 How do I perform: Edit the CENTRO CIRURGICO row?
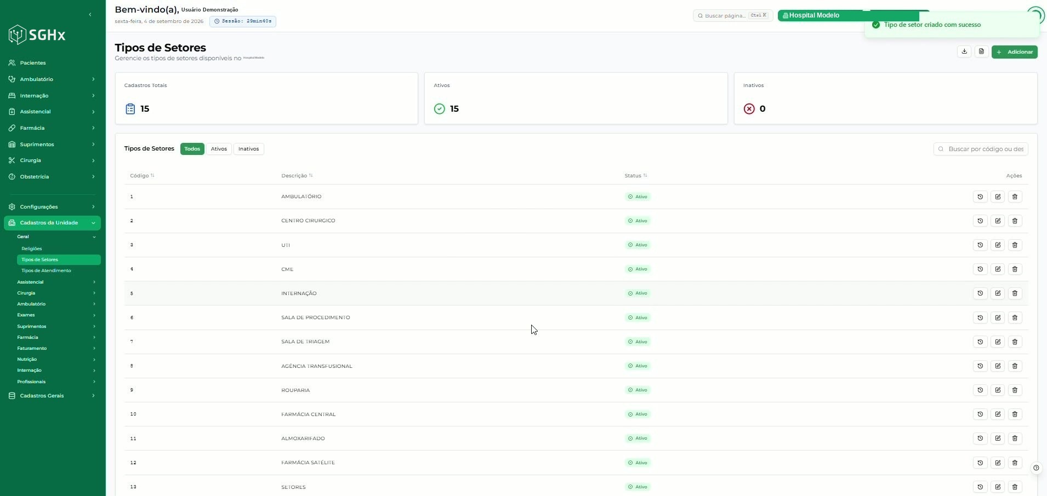(998, 221)
